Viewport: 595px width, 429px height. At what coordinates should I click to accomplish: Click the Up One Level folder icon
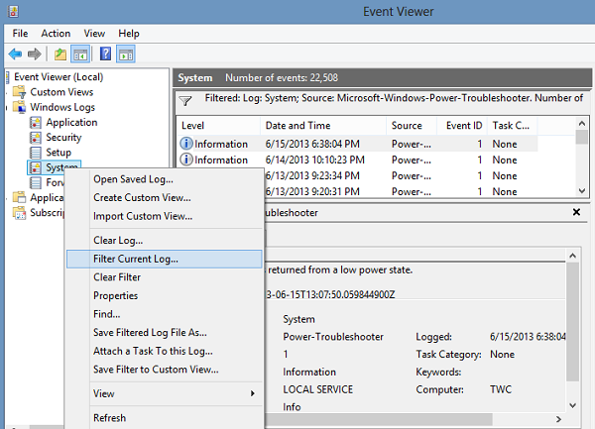(x=61, y=54)
